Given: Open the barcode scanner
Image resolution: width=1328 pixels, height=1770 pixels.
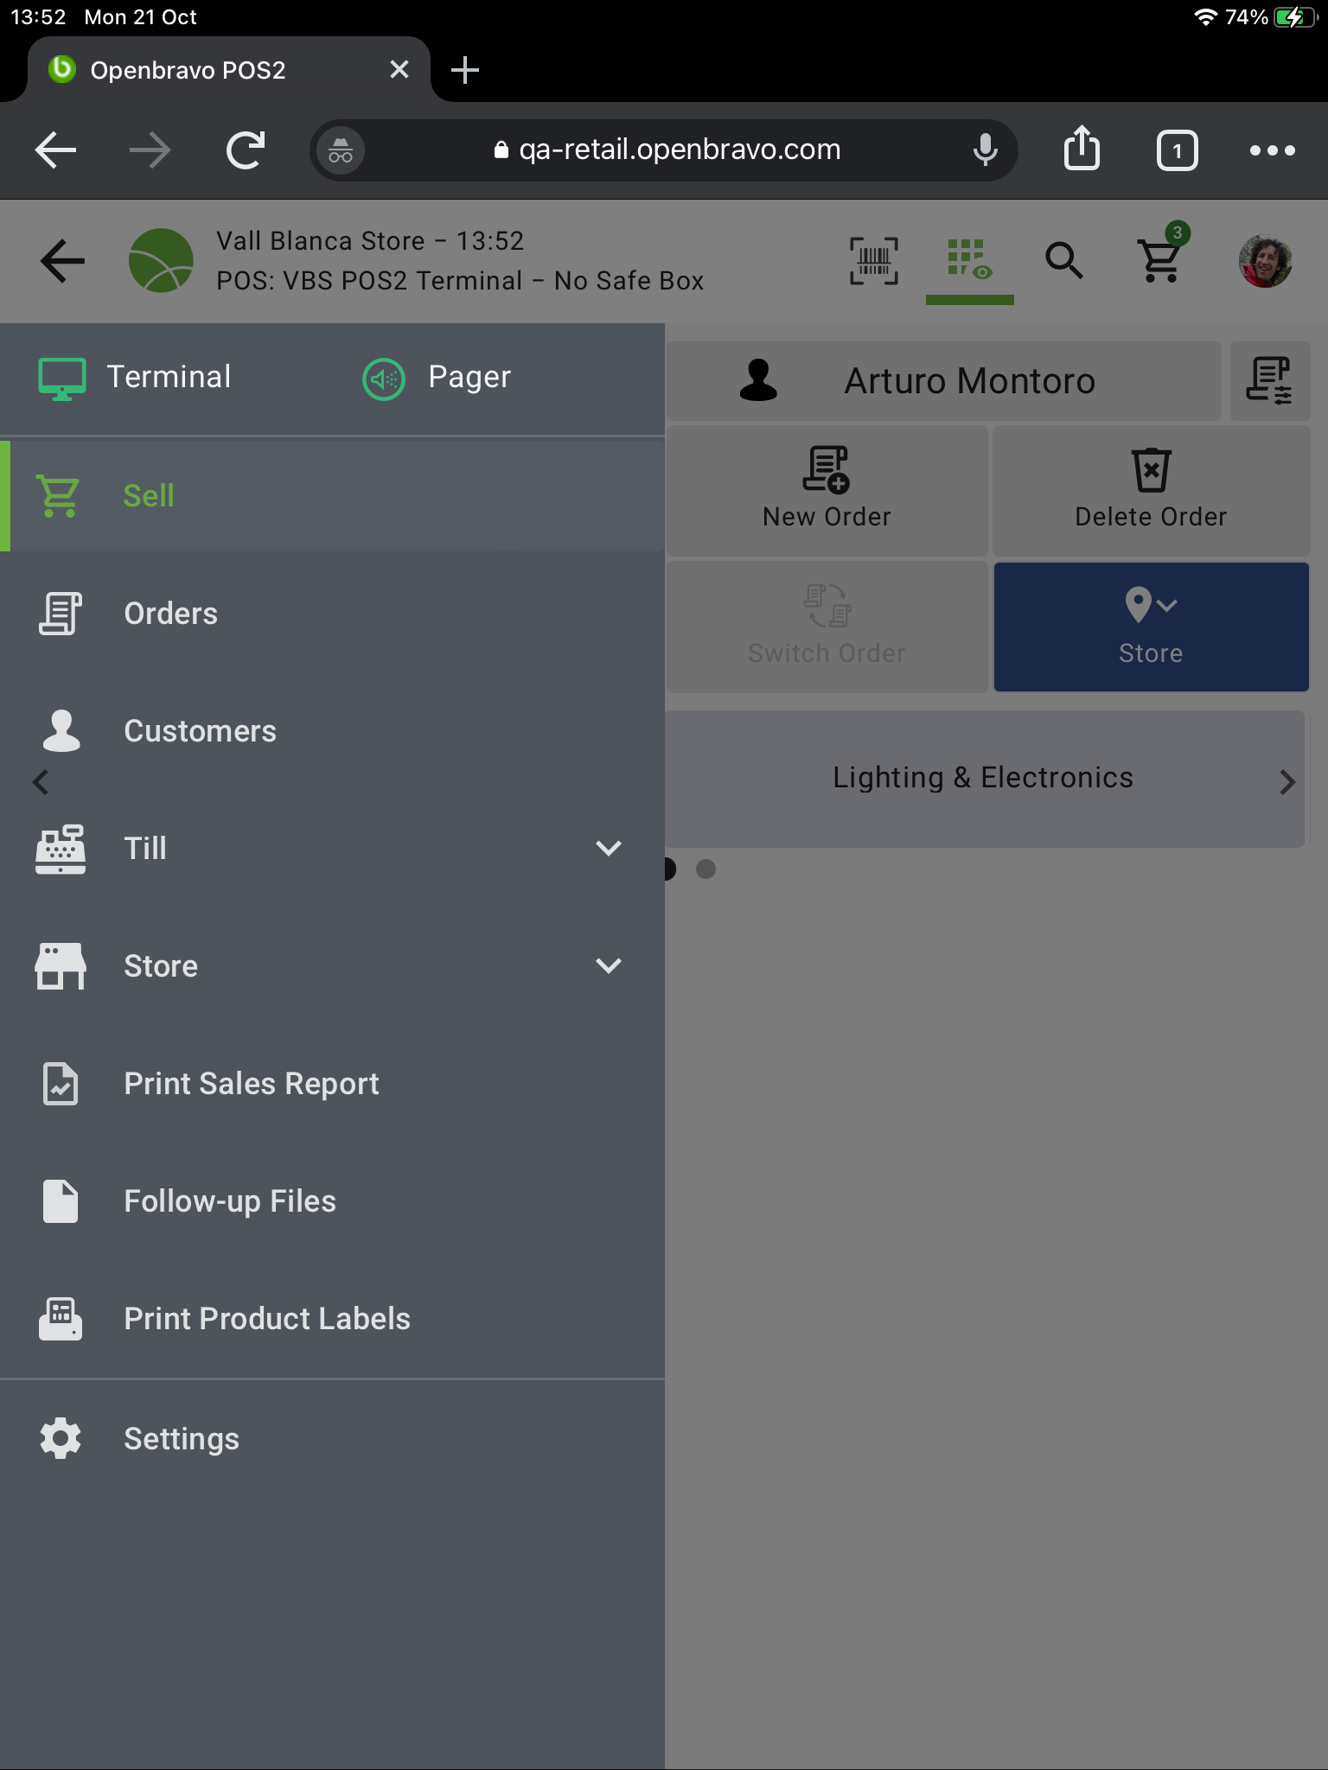Looking at the screenshot, I should [x=873, y=260].
